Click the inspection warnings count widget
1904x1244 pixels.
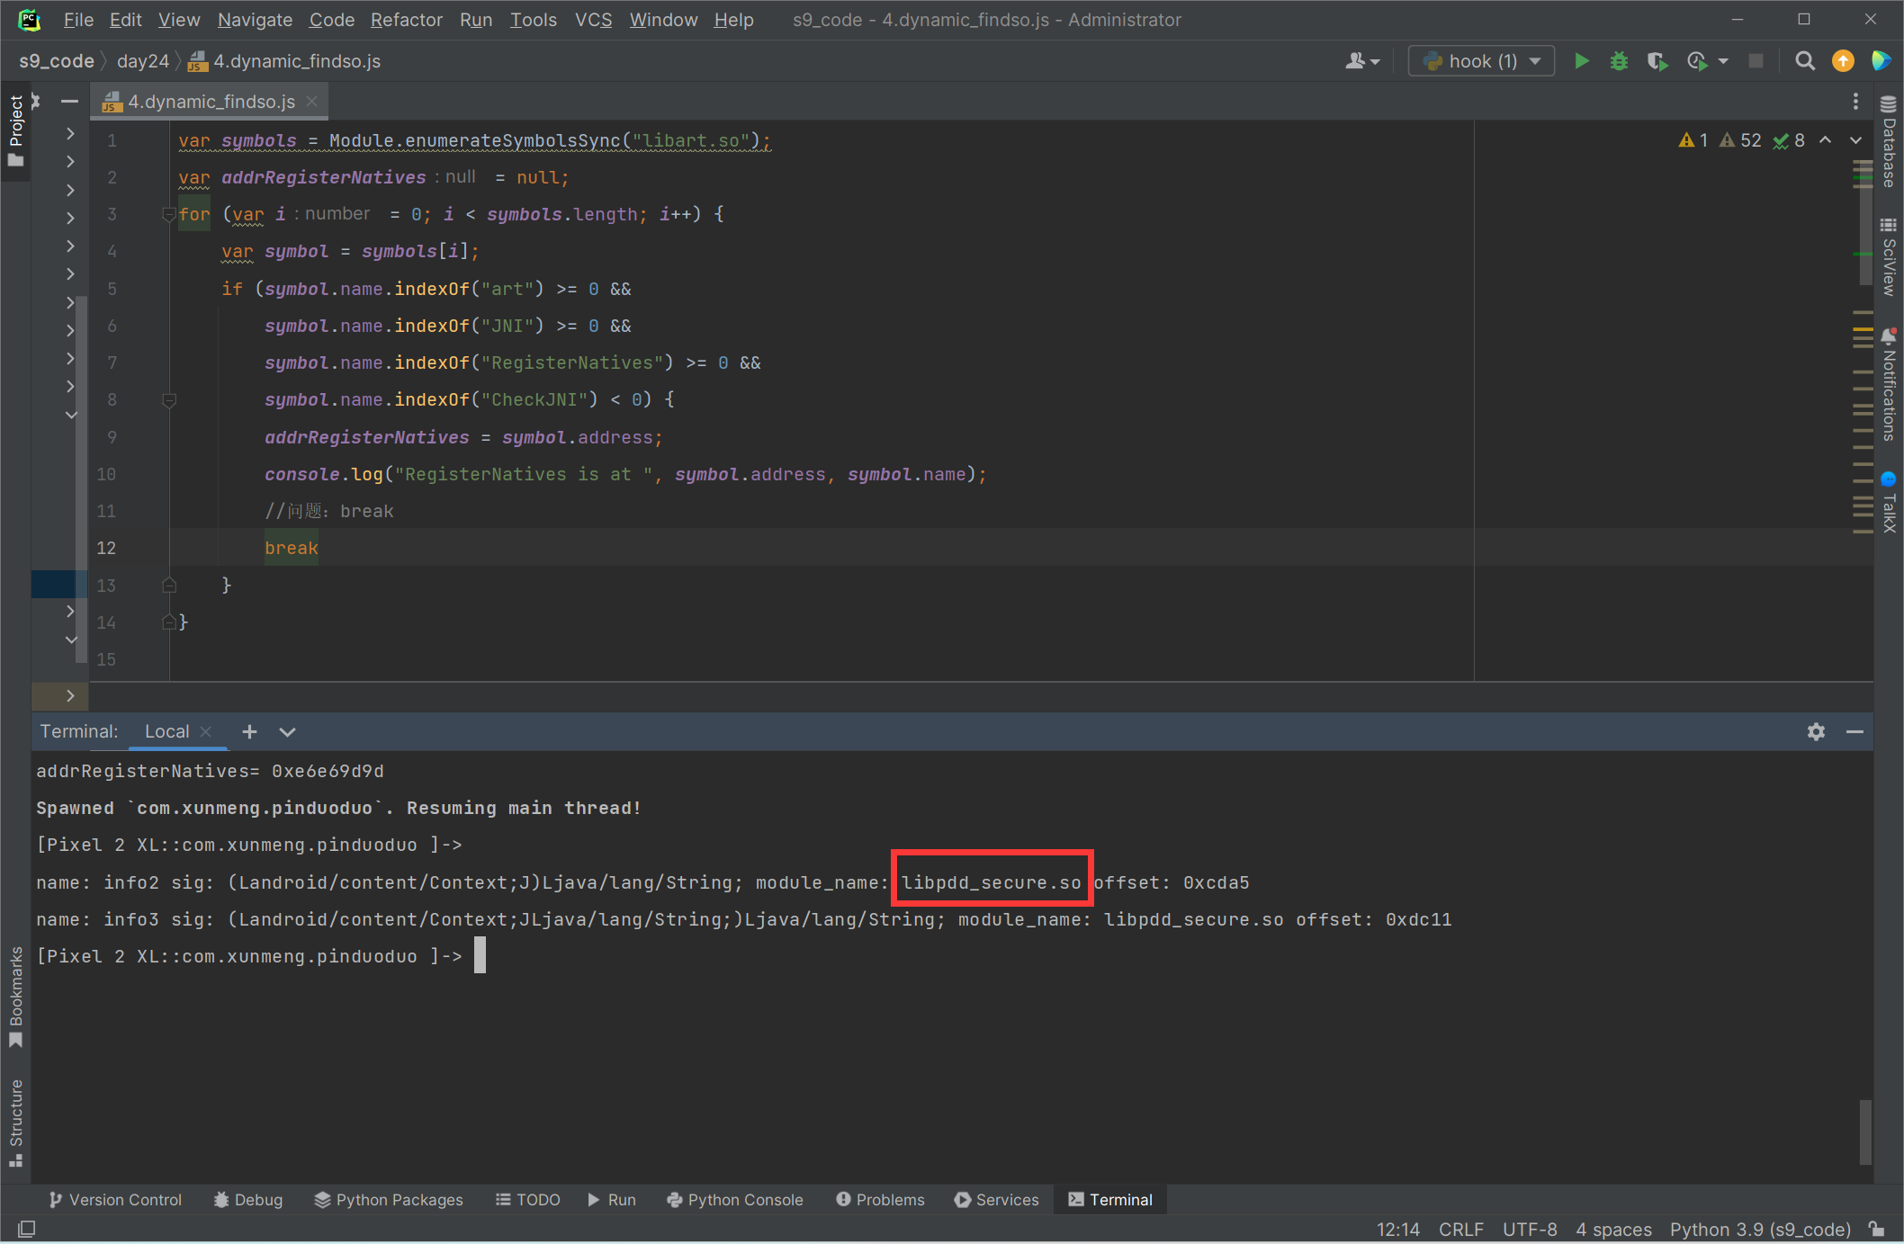[x=1741, y=140]
